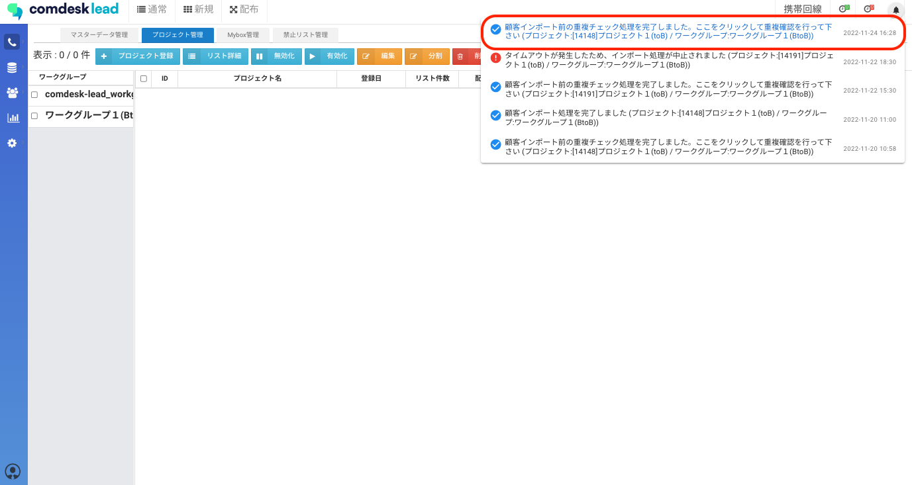Image resolution: width=912 pixels, height=485 pixels.
Task: Click the プロジェクト登録 button
Action: point(138,56)
